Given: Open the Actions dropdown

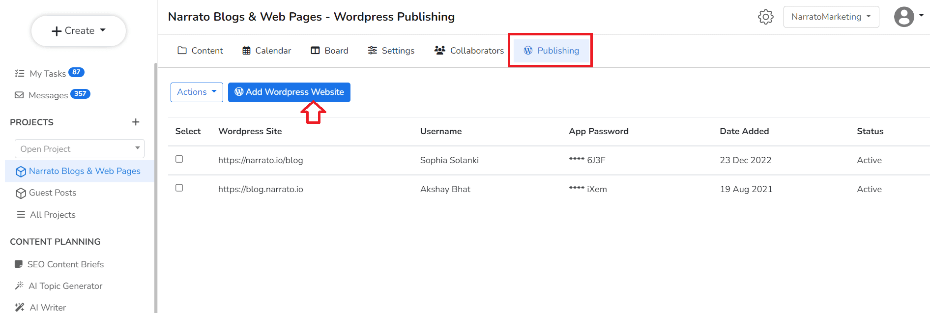Looking at the screenshot, I should 197,92.
